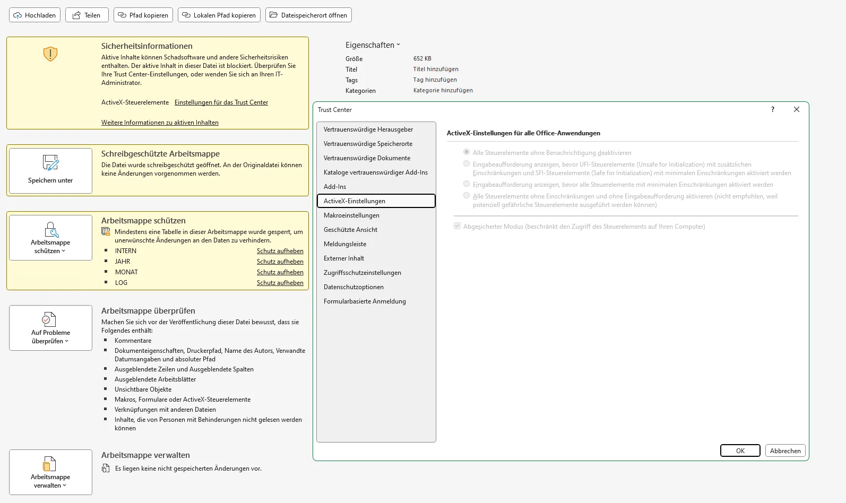Open Geschützte Ansicht category
This screenshot has height=503, width=846.
tap(376, 230)
